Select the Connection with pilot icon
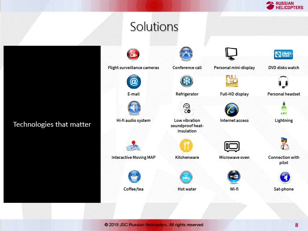The height and width of the screenshot is (231, 308). click(x=284, y=144)
